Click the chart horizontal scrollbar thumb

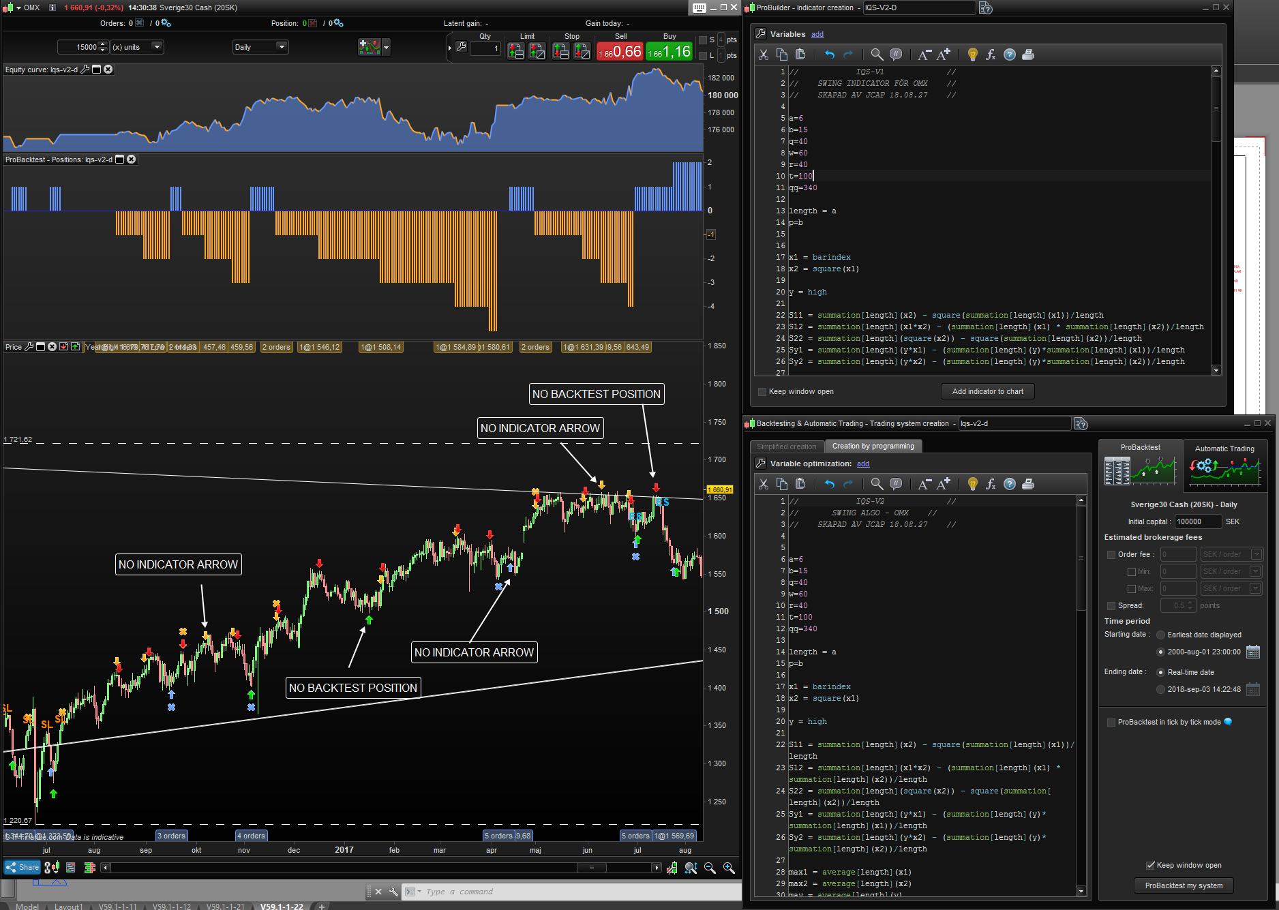click(592, 868)
